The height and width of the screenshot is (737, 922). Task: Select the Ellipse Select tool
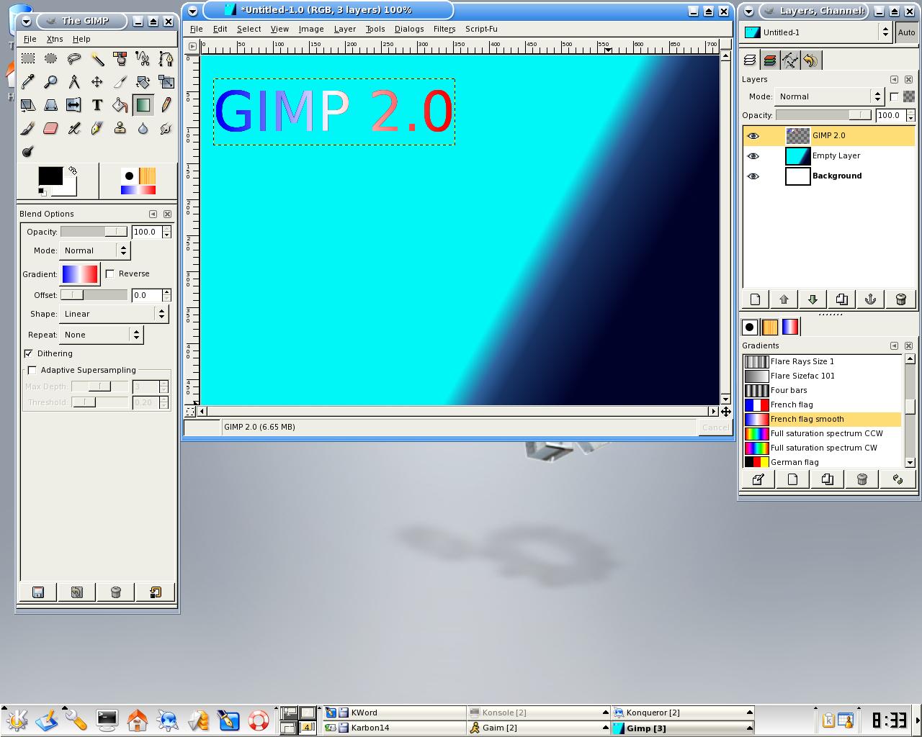tap(51, 58)
